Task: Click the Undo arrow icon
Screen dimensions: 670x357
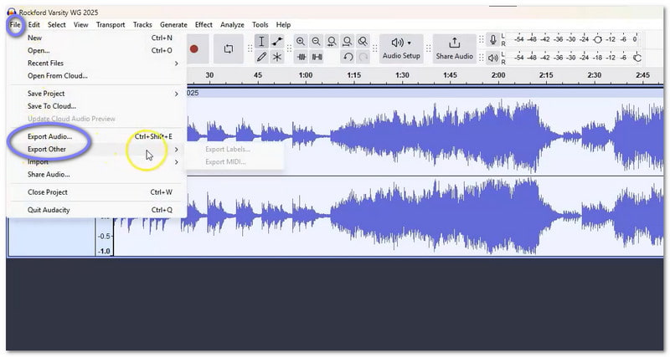Action: (348, 56)
